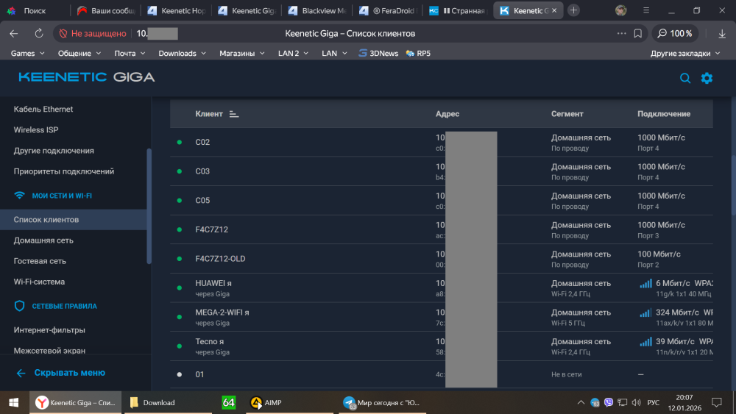Screen dimensions: 736x414
Task: Switch to the Blackview browser tab
Action: (x=317, y=11)
